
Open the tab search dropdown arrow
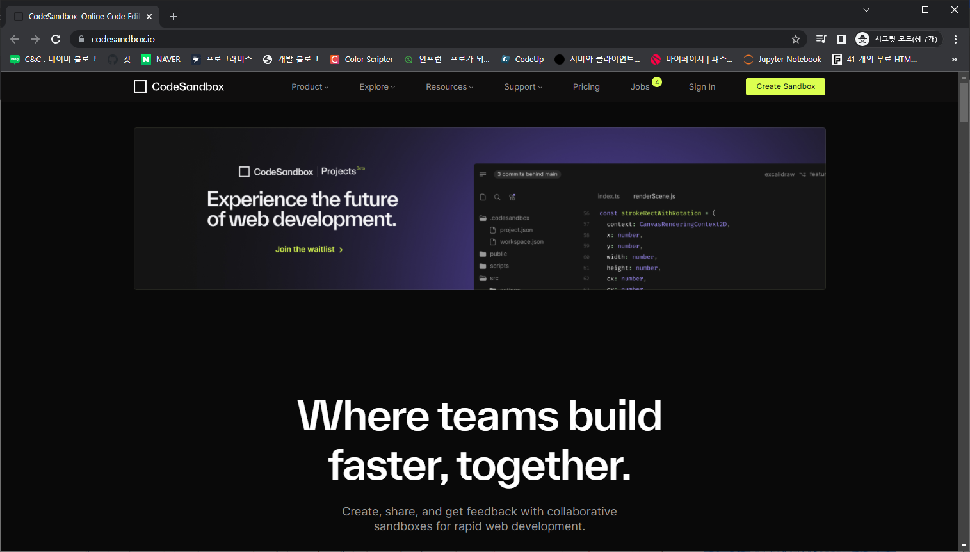click(x=866, y=10)
